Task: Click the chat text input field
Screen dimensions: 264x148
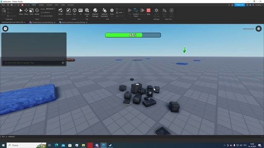Action: [32, 63]
